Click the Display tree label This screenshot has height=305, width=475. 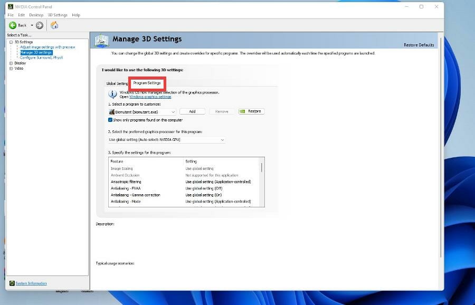pyautogui.click(x=20, y=63)
